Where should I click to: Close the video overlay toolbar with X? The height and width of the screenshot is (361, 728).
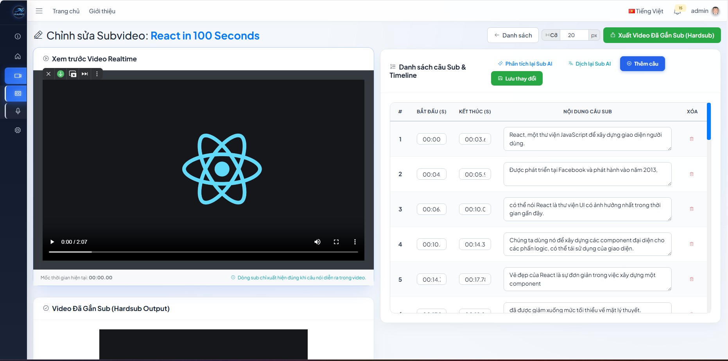pos(48,74)
